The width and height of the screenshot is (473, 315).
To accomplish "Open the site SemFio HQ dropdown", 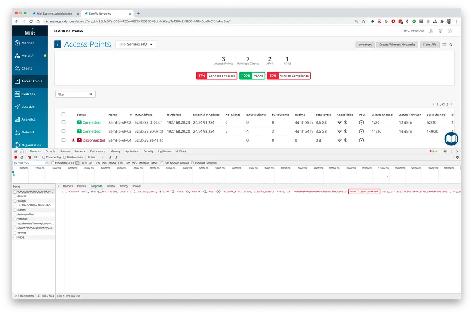I will point(136,44).
